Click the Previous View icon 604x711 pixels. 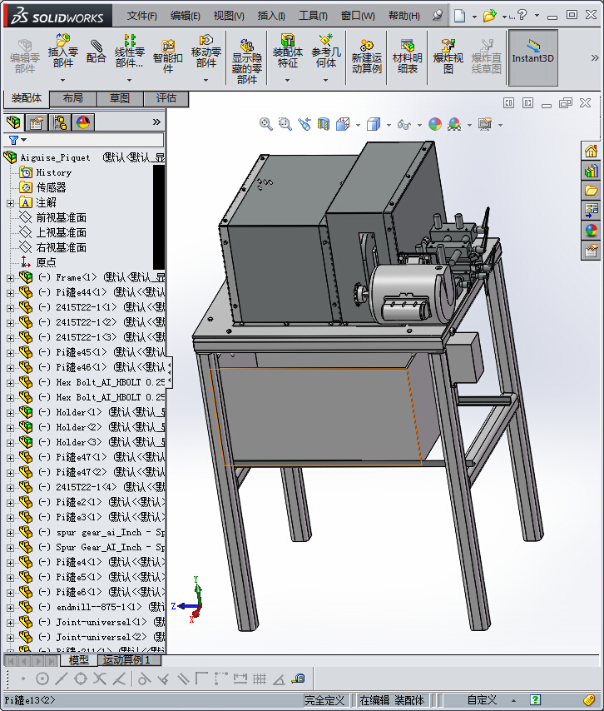304,124
